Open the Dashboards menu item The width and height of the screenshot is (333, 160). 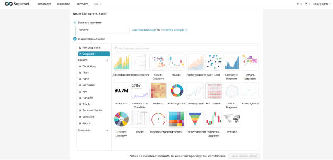pos(45,4)
